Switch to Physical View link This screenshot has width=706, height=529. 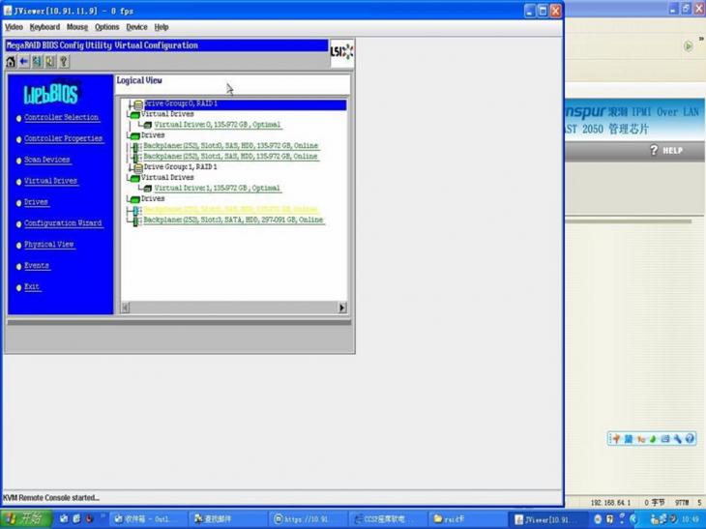(49, 245)
